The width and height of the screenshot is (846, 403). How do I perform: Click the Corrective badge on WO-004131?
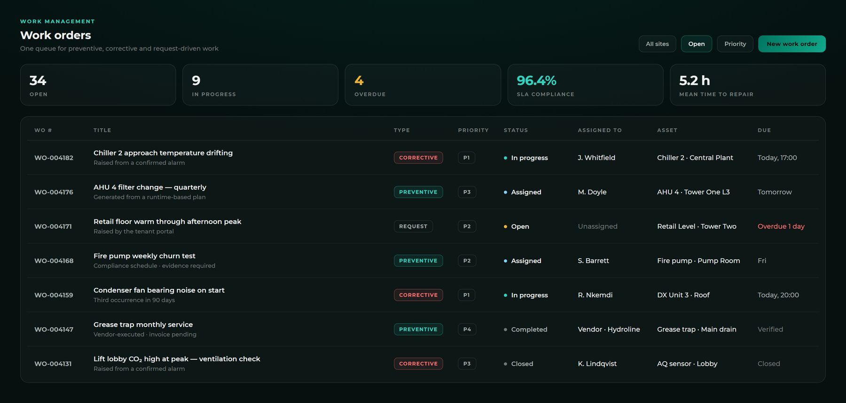point(418,364)
